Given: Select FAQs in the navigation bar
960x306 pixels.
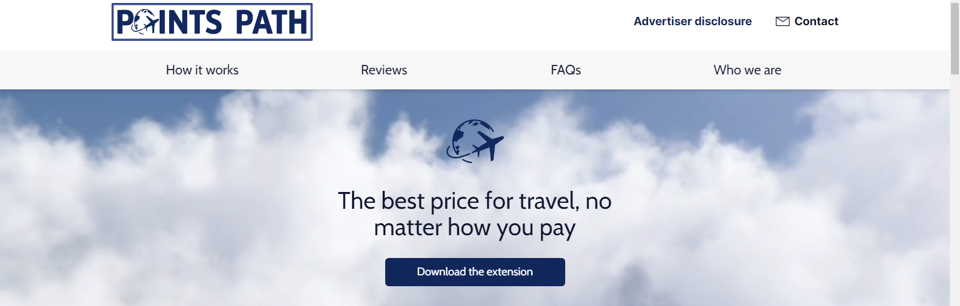Looking at the screenshot, I should [566, 70].
